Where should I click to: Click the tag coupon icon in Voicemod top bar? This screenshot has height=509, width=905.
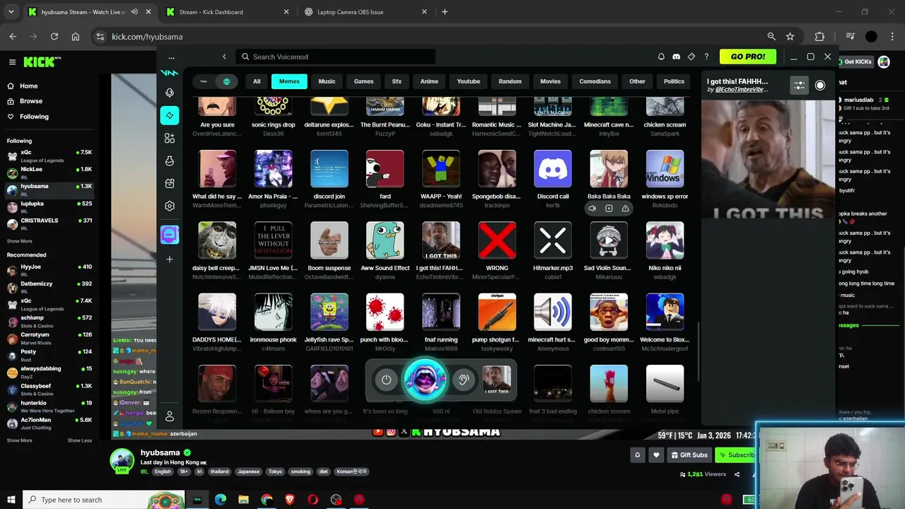coord(691,57)
